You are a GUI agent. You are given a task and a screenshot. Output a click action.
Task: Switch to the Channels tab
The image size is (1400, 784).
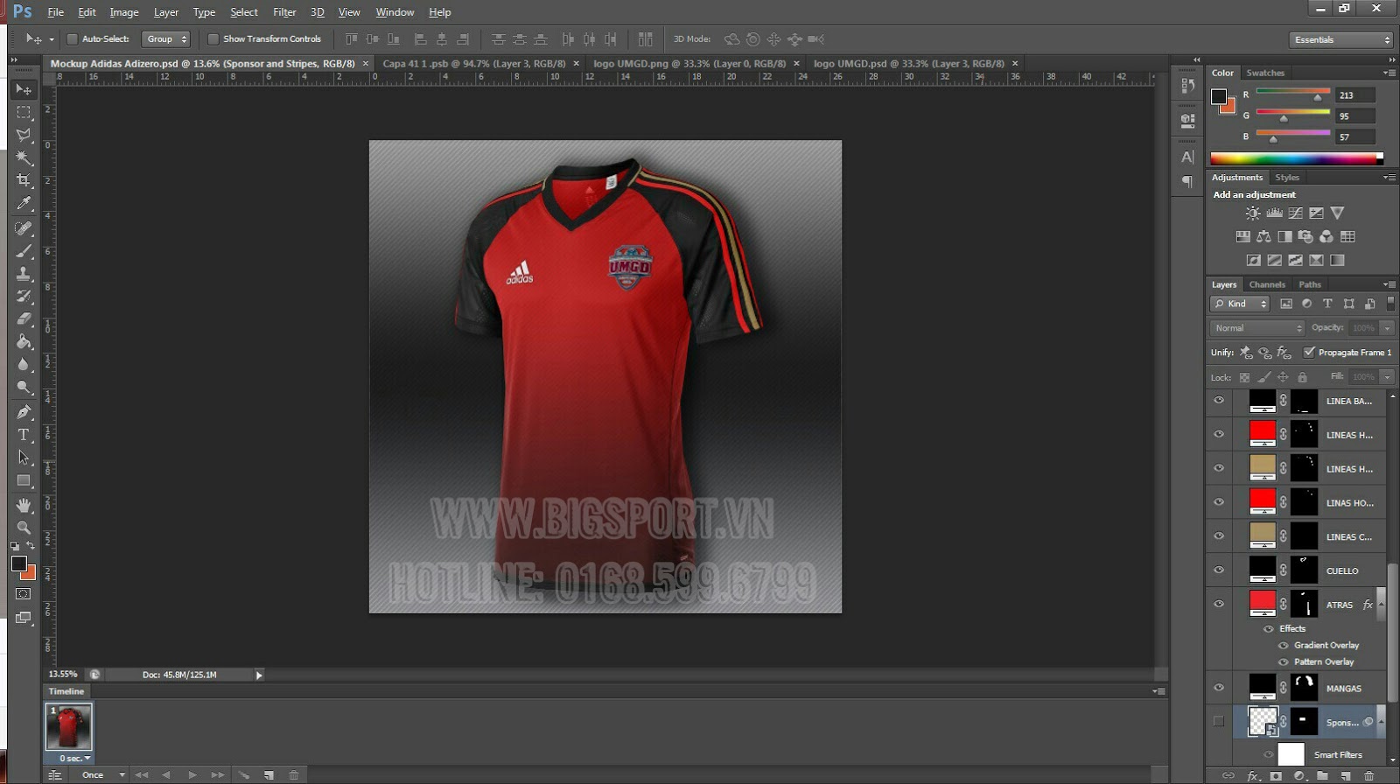point(1267,284)
